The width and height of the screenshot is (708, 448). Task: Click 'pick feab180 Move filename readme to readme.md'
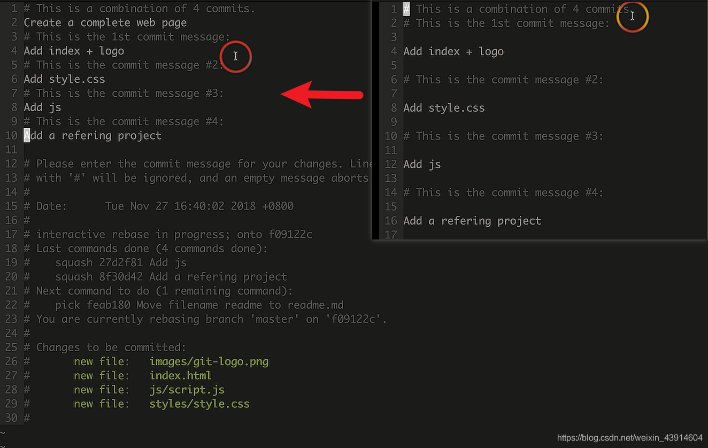199,305
